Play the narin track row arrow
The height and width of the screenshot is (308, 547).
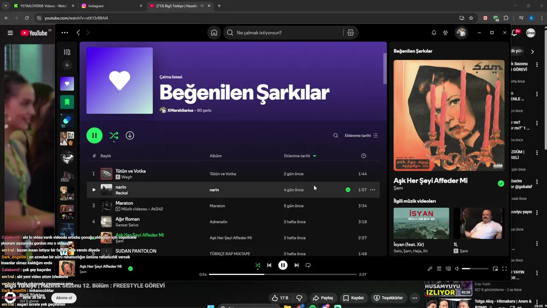pos(94,190)
